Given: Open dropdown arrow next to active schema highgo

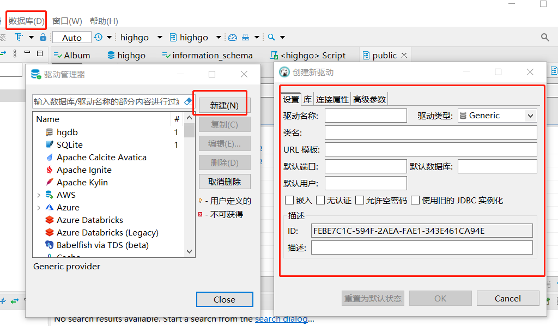Looking at the screenshot, I should 219,38.
